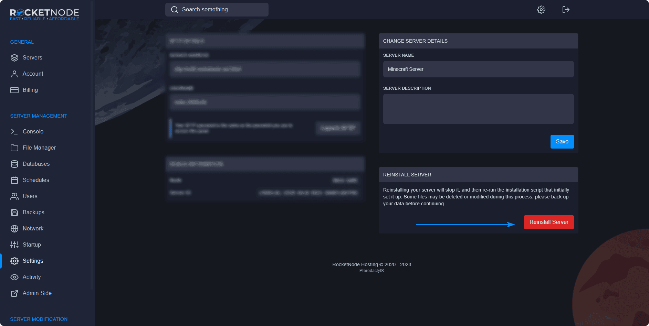Click the Search something box
The height and width of the screenshot is (326, 649).
pyautogui.click(x=217, y=10)
